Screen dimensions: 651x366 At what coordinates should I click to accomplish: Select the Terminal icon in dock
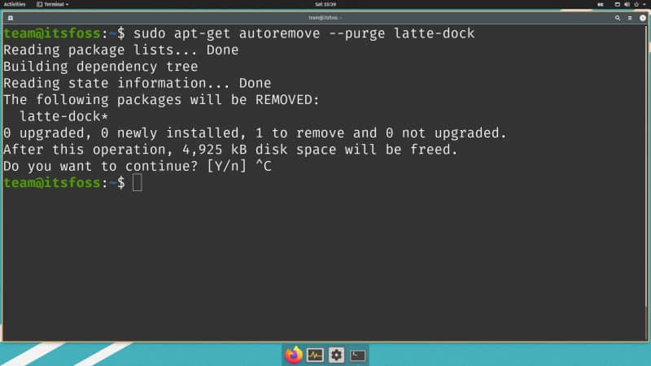[x=357, y=355]
